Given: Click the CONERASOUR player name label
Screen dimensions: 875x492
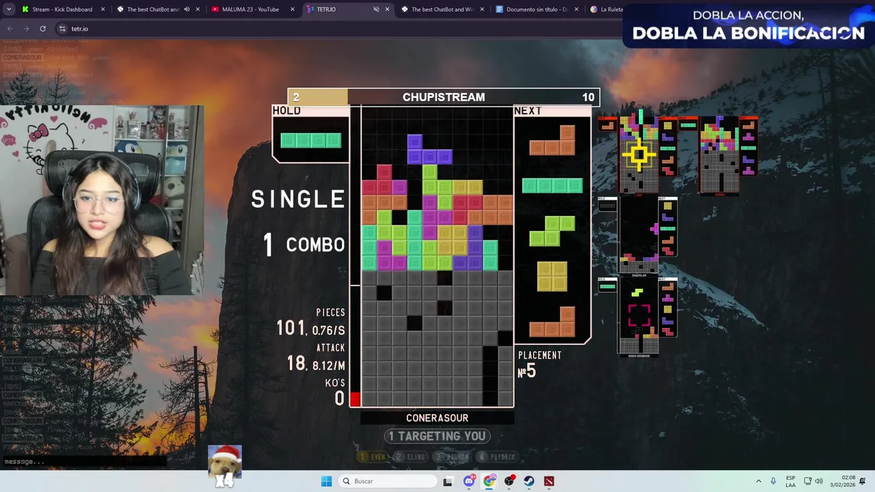Looking at the screenshot, I should pyautogui.click(x=437, y=418).
